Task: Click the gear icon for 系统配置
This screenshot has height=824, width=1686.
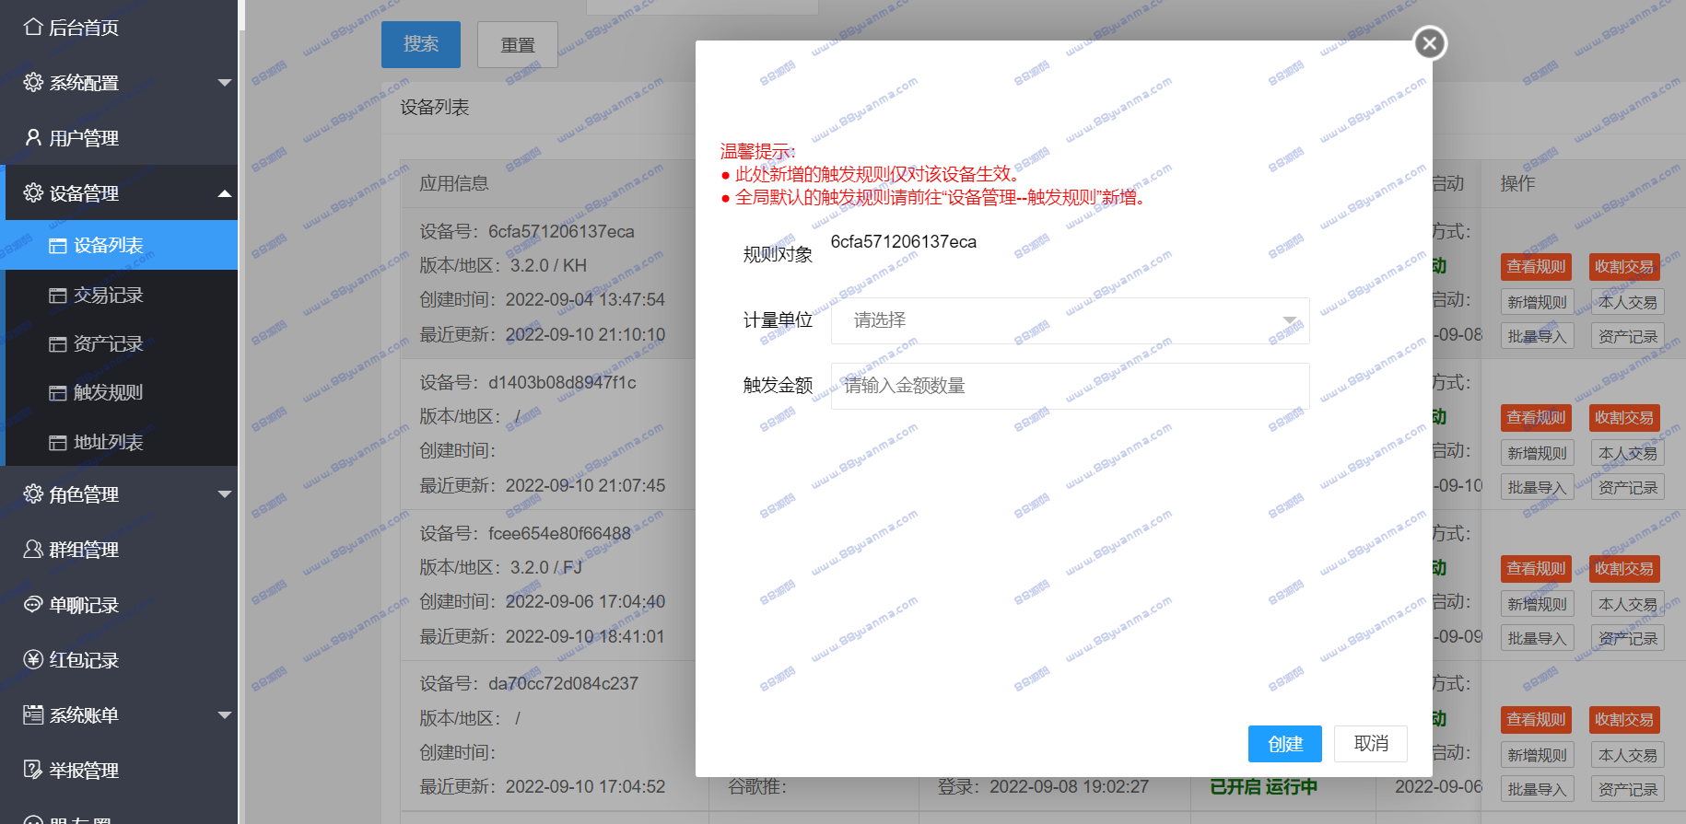Action: pyautogui.click(x=33, y=82)
